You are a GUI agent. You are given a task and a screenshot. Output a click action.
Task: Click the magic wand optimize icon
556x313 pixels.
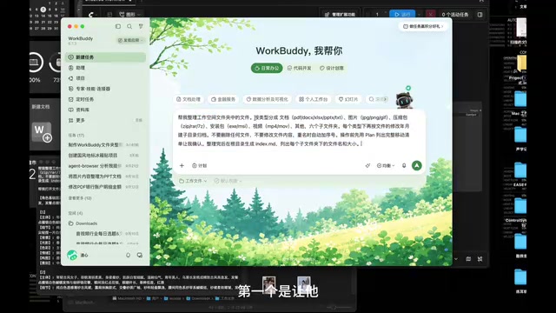coord(367,166)
